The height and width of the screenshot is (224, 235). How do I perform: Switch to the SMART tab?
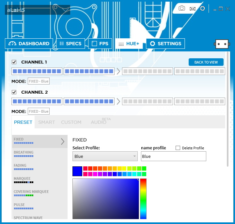pyautogui.click(x=47, y=122)
